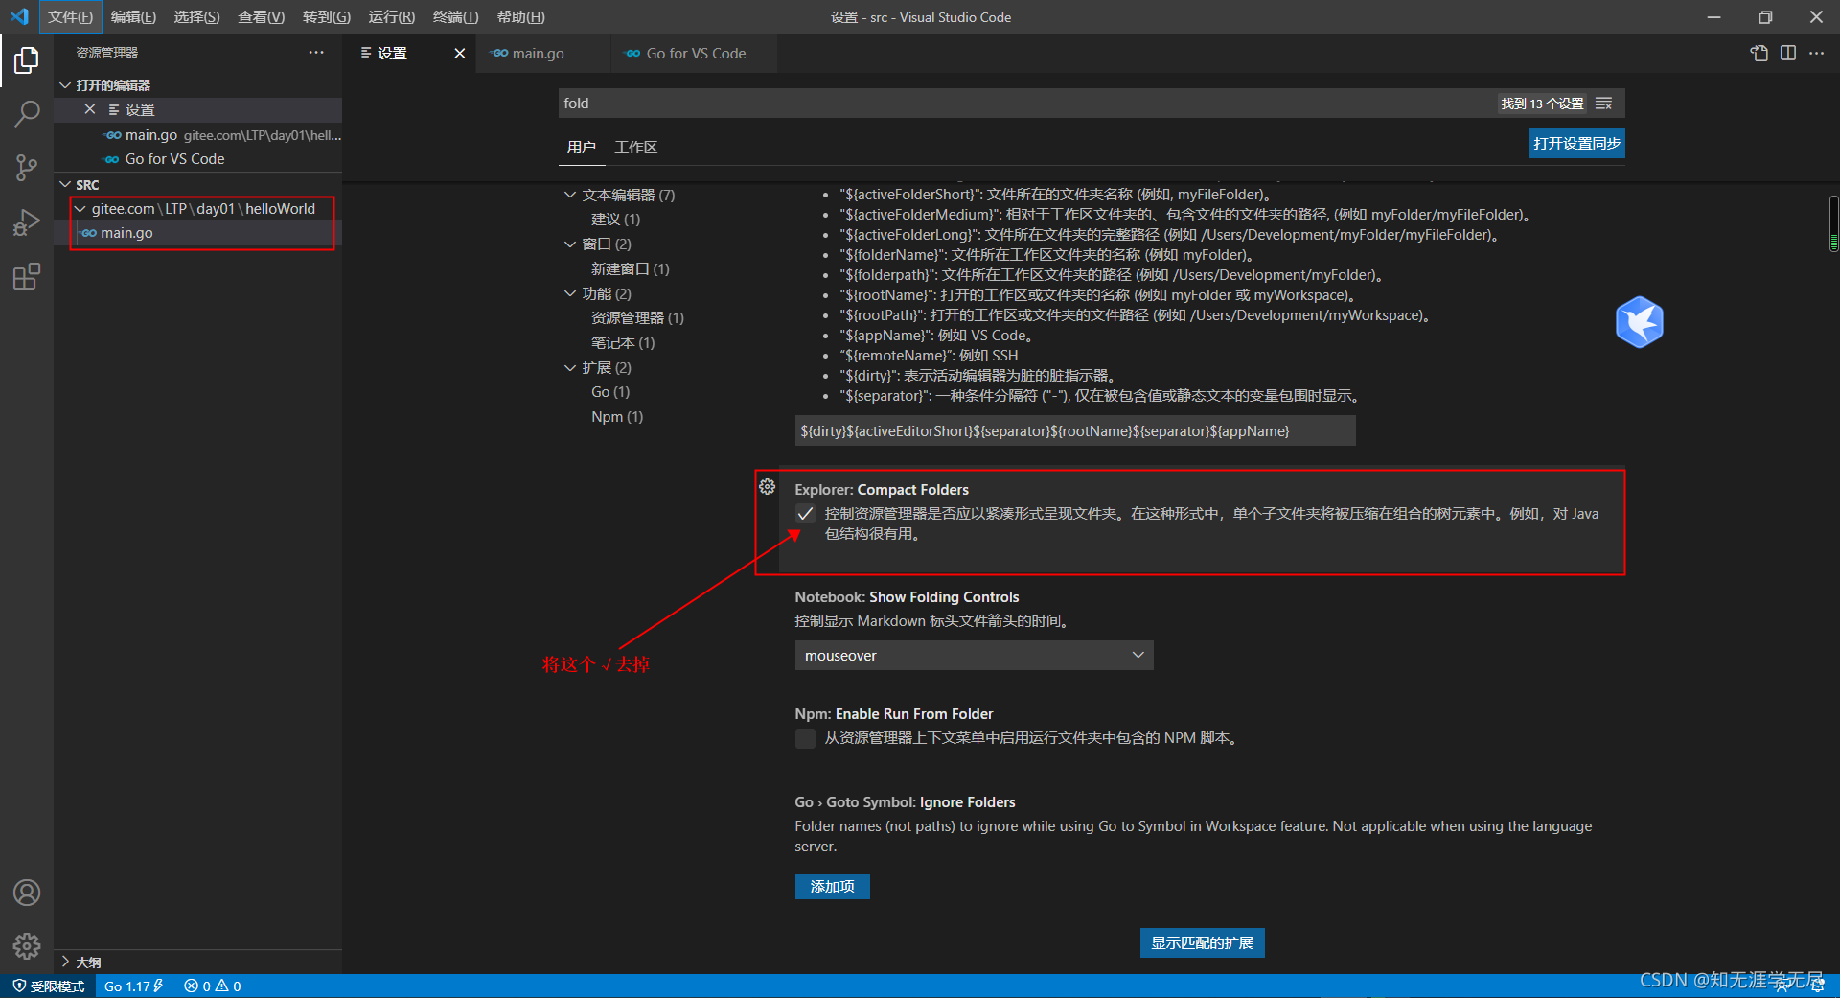Screen dimensions: 1840x998
Task: Switch to Go for VS Code tab
Action: (694, 54)
